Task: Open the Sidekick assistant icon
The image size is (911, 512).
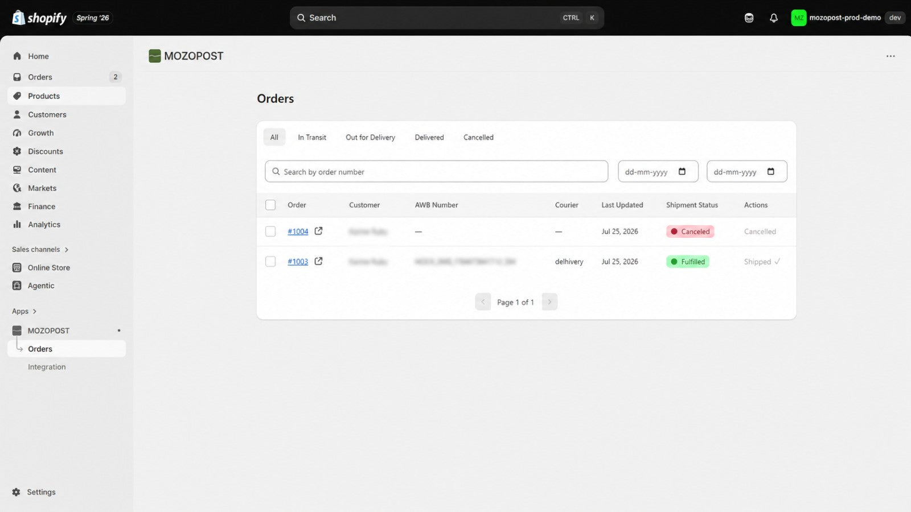Action: coord(749,18)
